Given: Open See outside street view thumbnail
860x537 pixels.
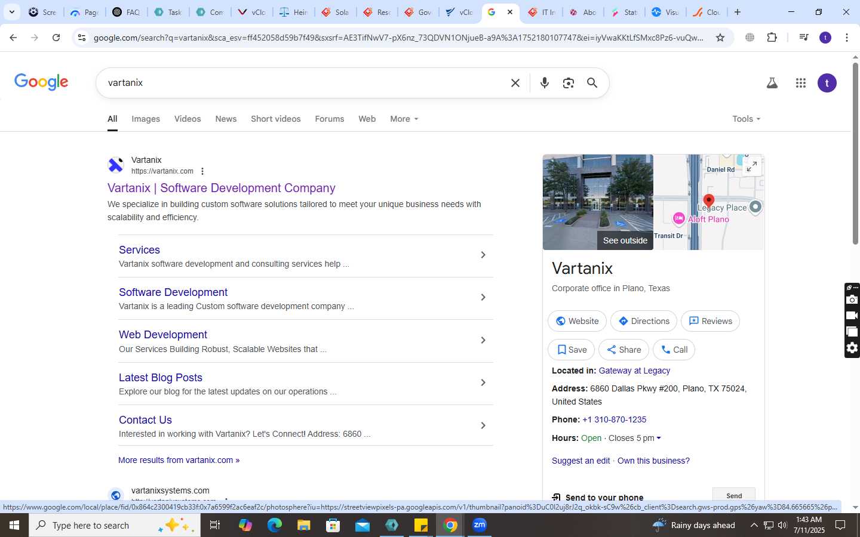Looking at the screenshot, I should click(x=598, y=202).
